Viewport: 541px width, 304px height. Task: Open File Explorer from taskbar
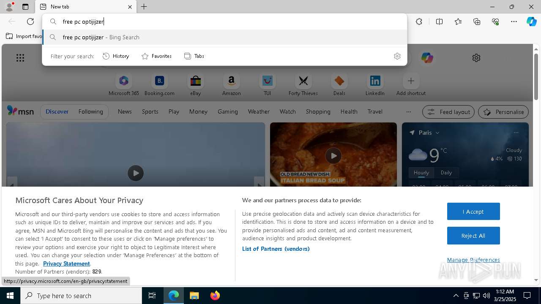194,296
